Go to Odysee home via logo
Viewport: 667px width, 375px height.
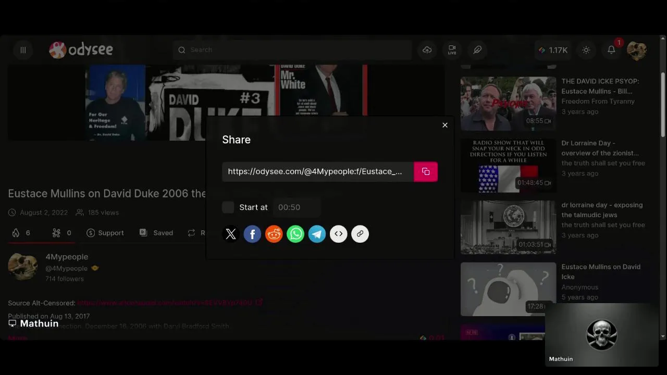point(81,50)
